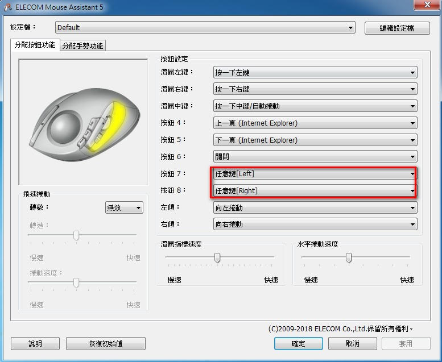Viewport: 442px width, 362px height.
Task: Click the 套用 apply button
Action: click(406, 343)
